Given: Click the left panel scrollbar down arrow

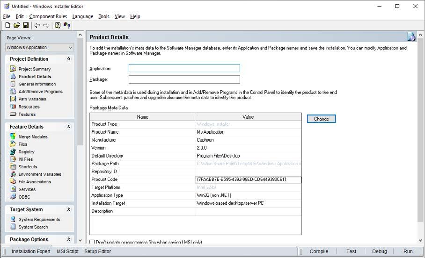Looking at the screenshot, I should click(x=80, y=240).
